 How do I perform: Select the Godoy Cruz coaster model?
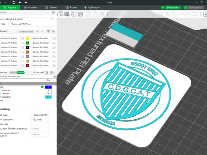pos(126,96)
